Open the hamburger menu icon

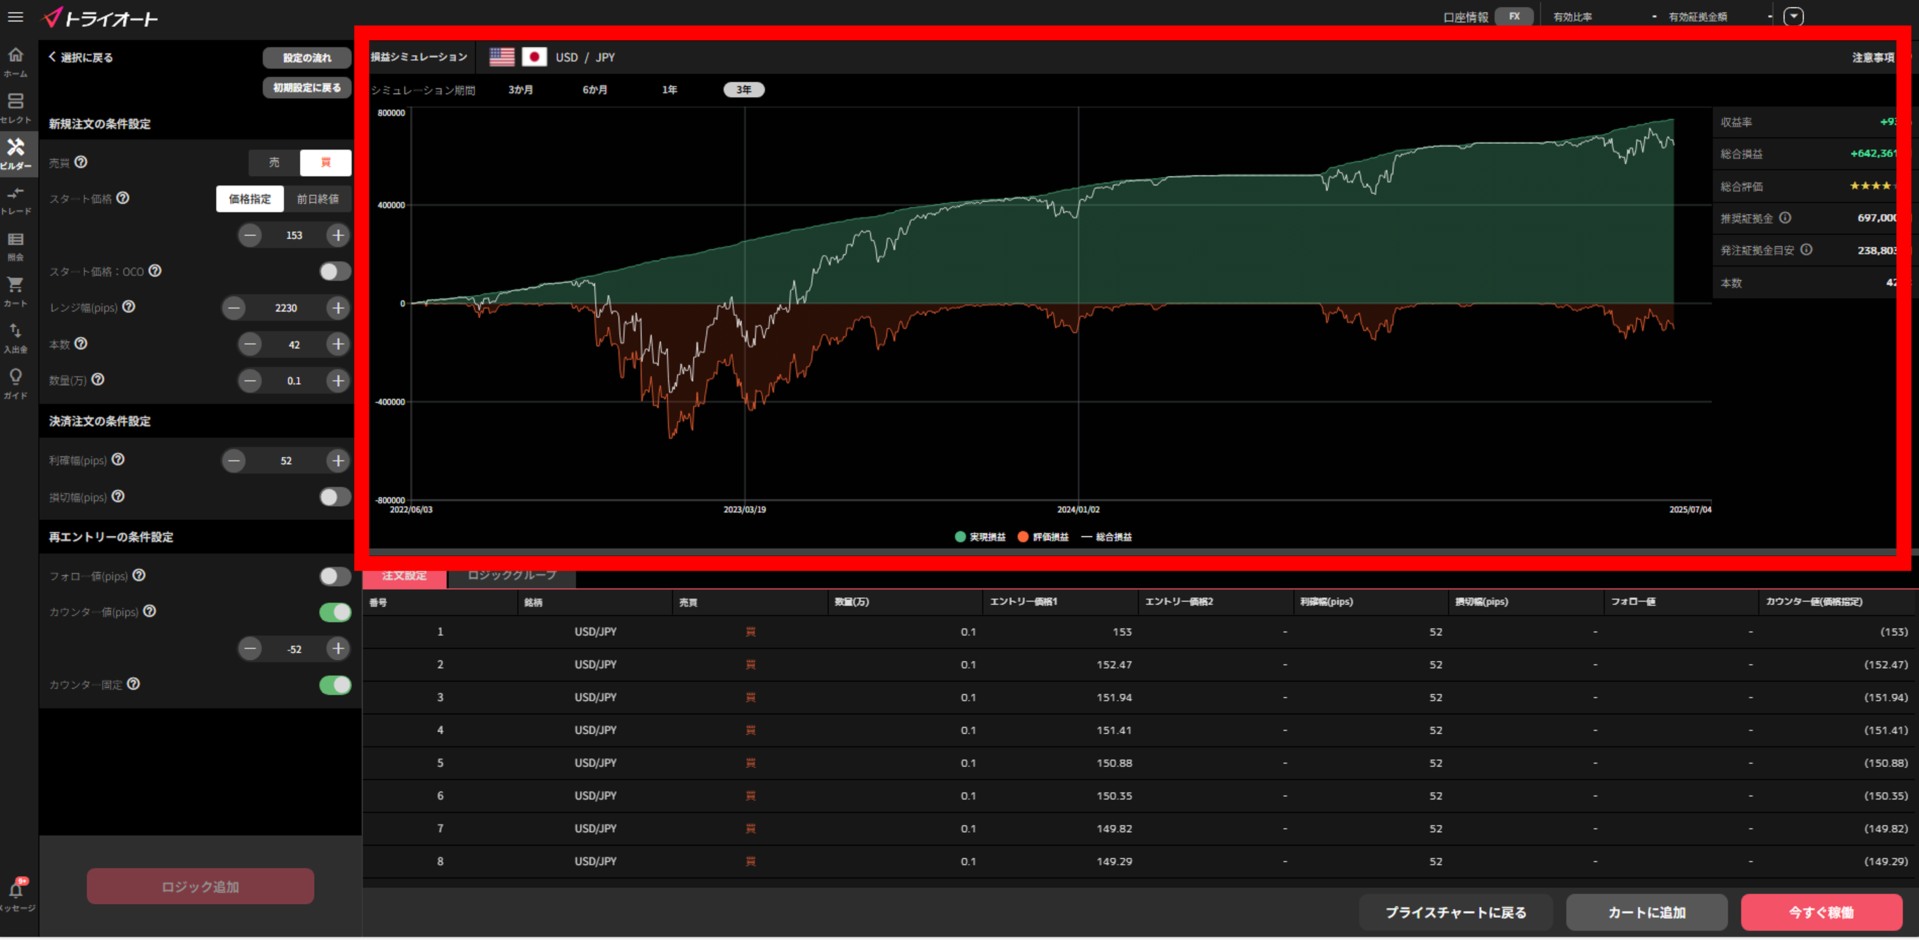point(15,17)
